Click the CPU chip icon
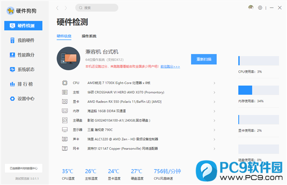Viewport: 287px width, 185px height. coord(65,83)
